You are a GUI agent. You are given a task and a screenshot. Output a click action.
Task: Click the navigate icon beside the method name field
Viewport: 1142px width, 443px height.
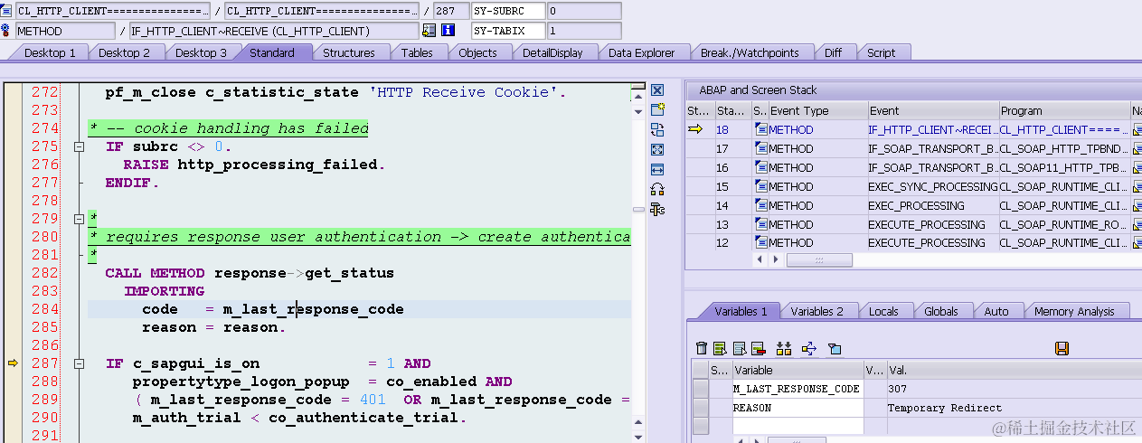429,31
